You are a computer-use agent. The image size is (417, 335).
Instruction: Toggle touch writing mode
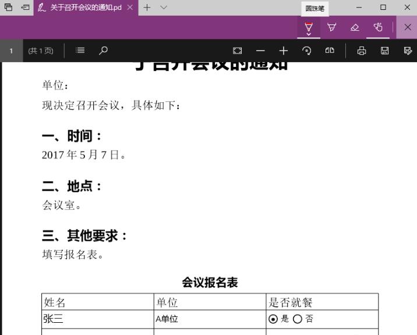pyautogui.click(x=378, y=27)
